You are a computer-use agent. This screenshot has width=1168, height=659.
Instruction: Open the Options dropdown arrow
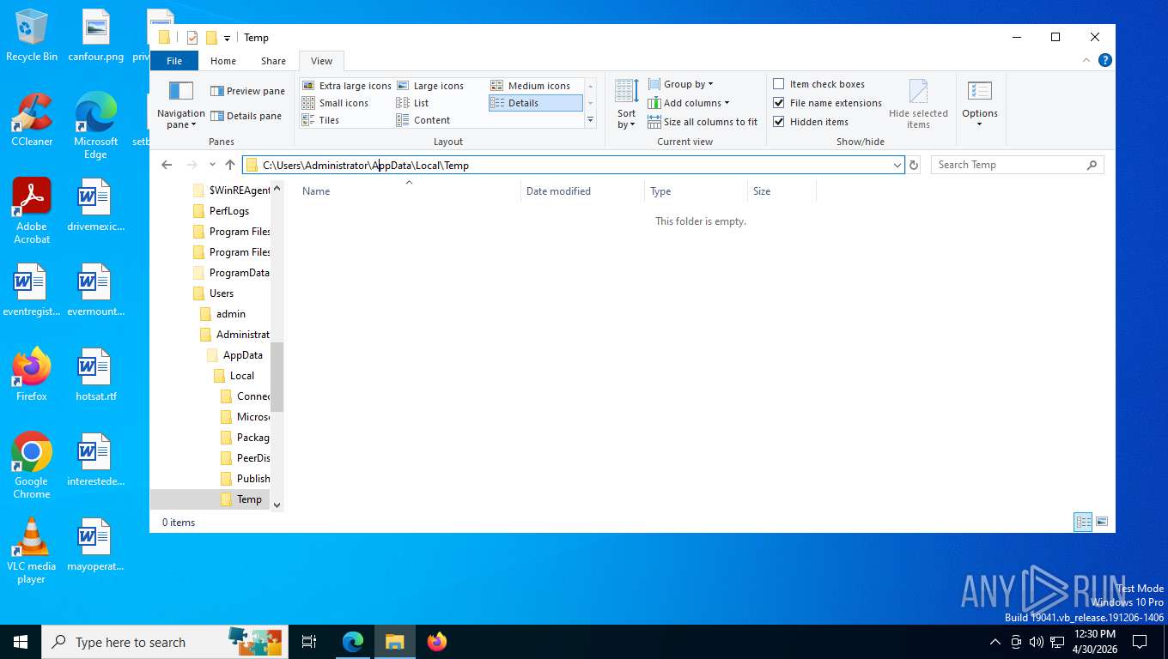980,125
